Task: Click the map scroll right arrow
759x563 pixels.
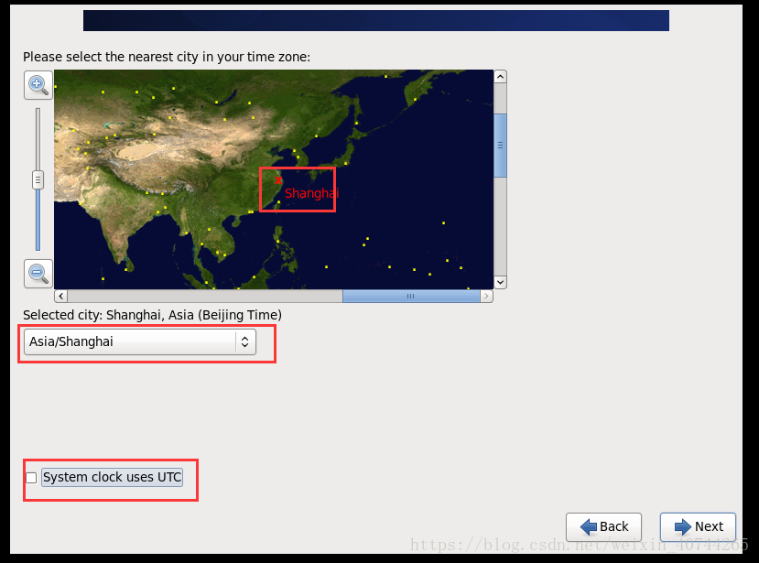Action: (x=486, y=296)
